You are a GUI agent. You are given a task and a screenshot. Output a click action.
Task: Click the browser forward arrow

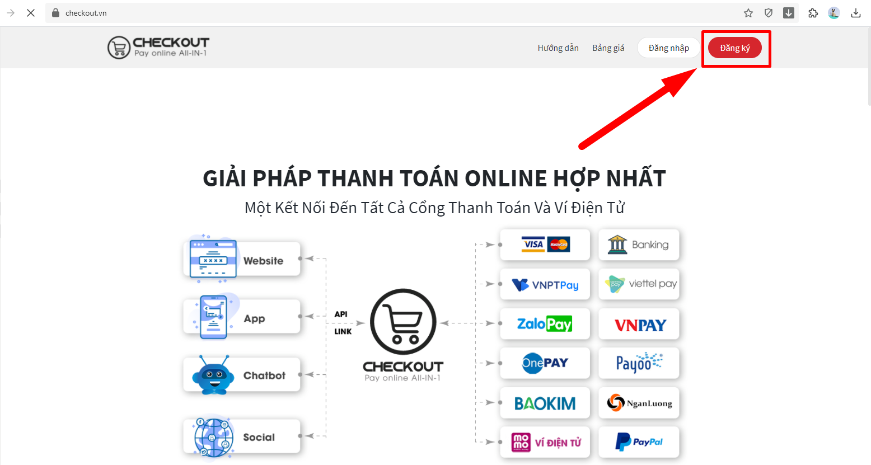click(11, 12)
